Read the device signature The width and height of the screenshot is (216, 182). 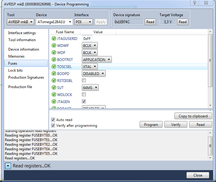[150, 22]
